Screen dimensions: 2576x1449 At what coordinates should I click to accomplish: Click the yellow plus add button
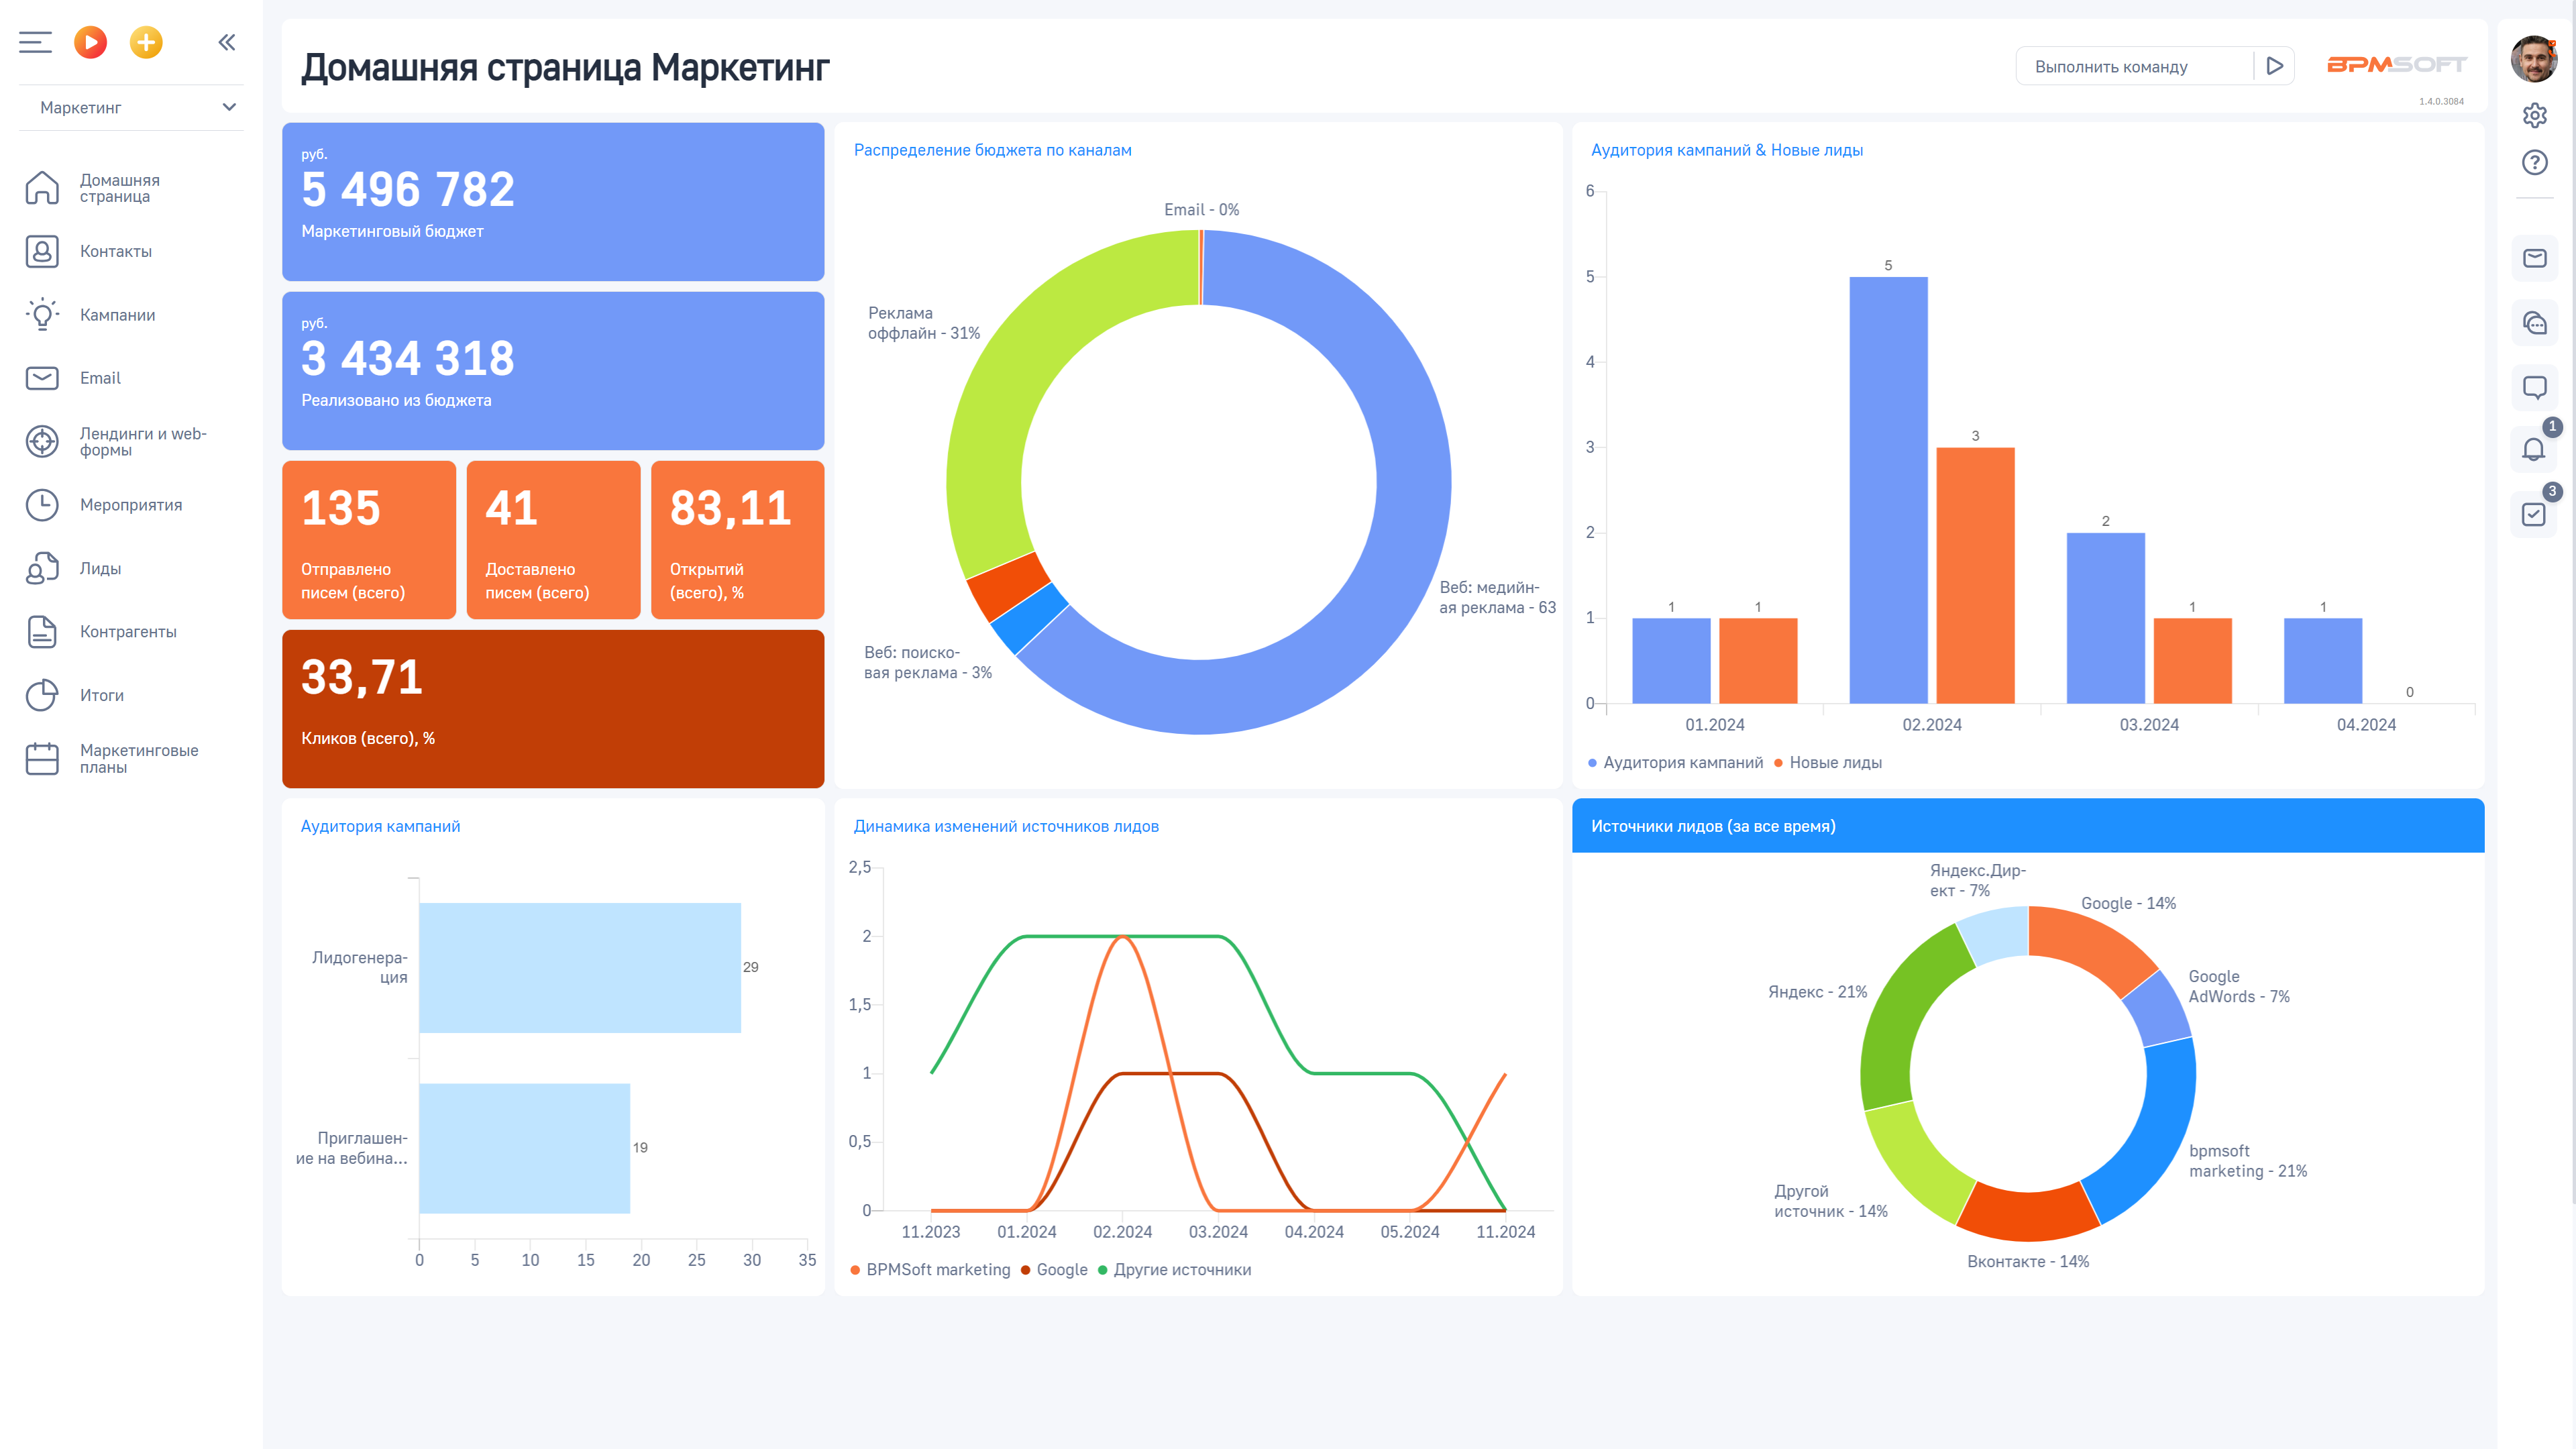coord(146,42)
